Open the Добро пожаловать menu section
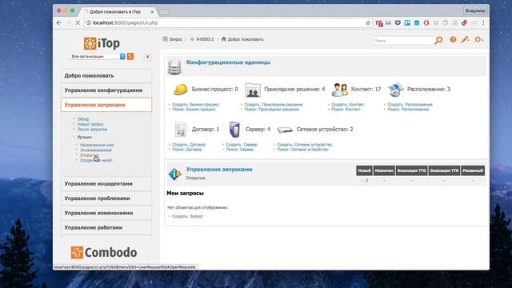This screenshot has width=512, height=288. [106, 75]
